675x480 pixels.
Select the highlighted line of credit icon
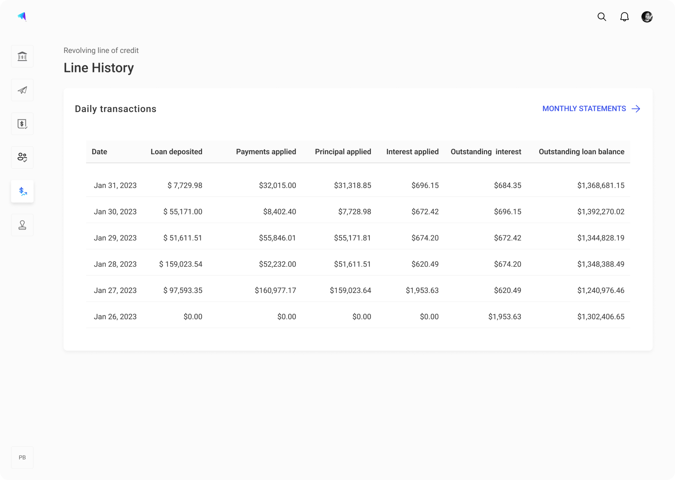(x=22, y=191)
